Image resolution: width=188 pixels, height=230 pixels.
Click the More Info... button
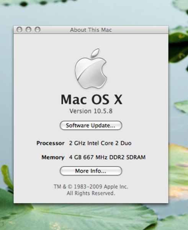(91, 171)
